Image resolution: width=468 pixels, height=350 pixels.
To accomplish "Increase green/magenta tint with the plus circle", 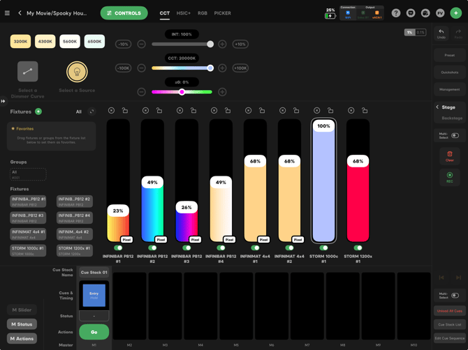I will coord(222,92).
